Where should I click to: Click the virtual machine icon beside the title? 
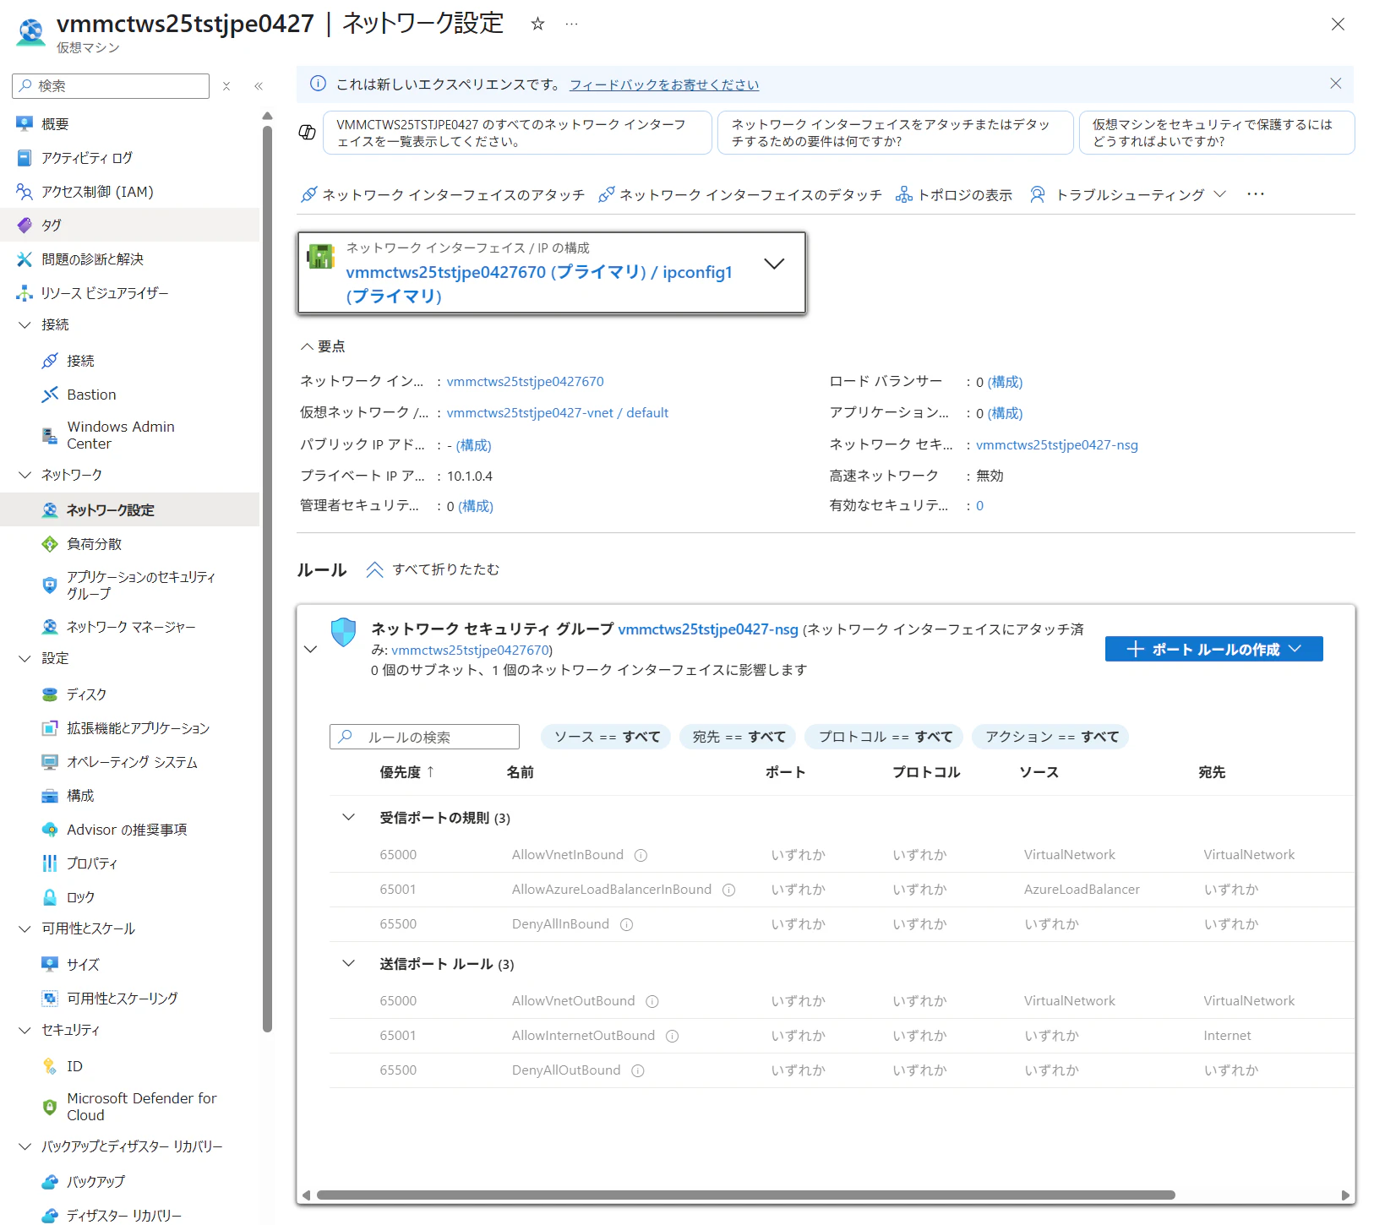pos(31,31)
